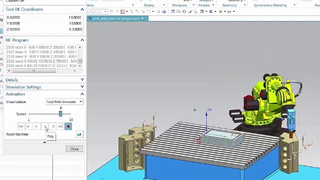Step to previous operation in animation
The width and height of the screenshot is (320, 180).
pyautogui.click(x=28, y=126)
